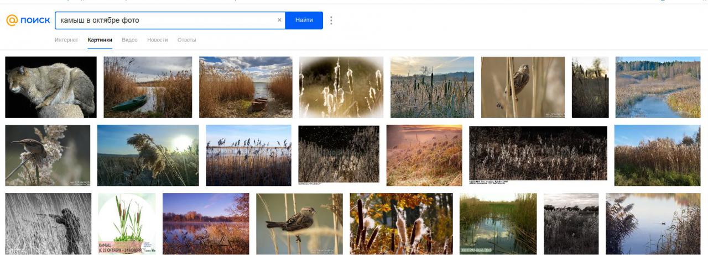Click the Mail.ru Поиск logo
Viewport: 708px width, 255px height.
28,20
